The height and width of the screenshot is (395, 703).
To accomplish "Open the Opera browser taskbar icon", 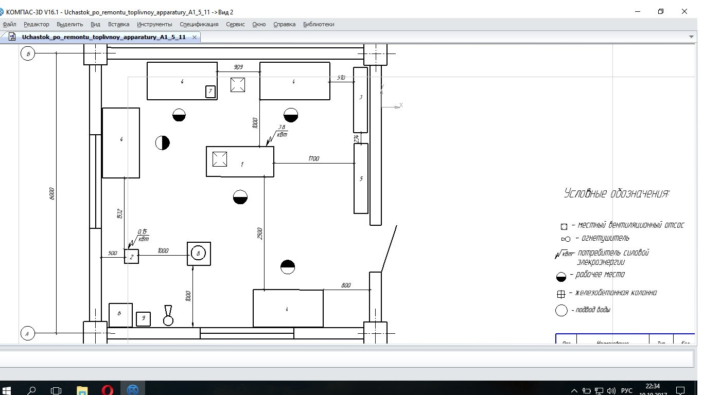I will click(108, 390).
